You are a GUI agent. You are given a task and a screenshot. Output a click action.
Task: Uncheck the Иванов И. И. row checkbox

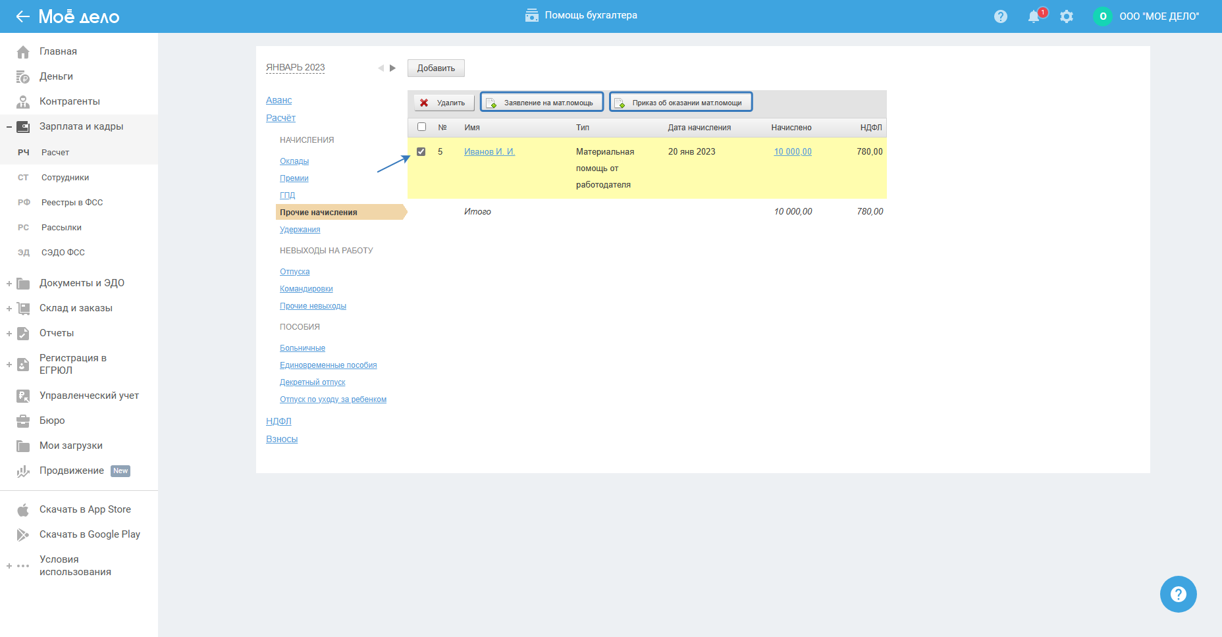pyautogui.click(x=421, y=152)
